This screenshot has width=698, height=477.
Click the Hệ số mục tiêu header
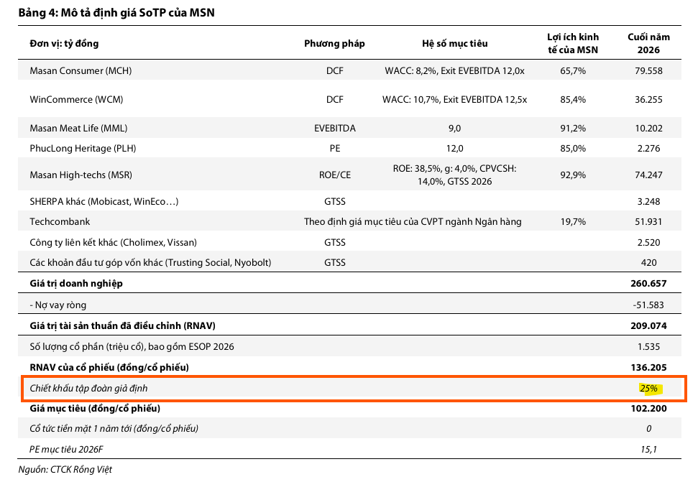[x=454, y=43]
